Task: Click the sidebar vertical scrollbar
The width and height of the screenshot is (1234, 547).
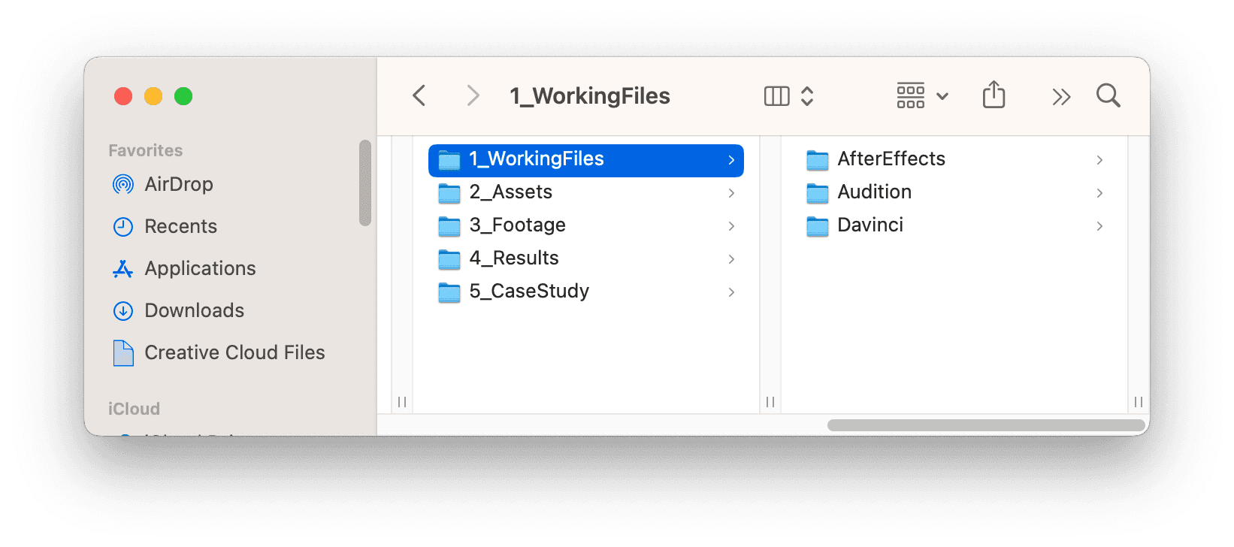Action: [x=365, y=183]
